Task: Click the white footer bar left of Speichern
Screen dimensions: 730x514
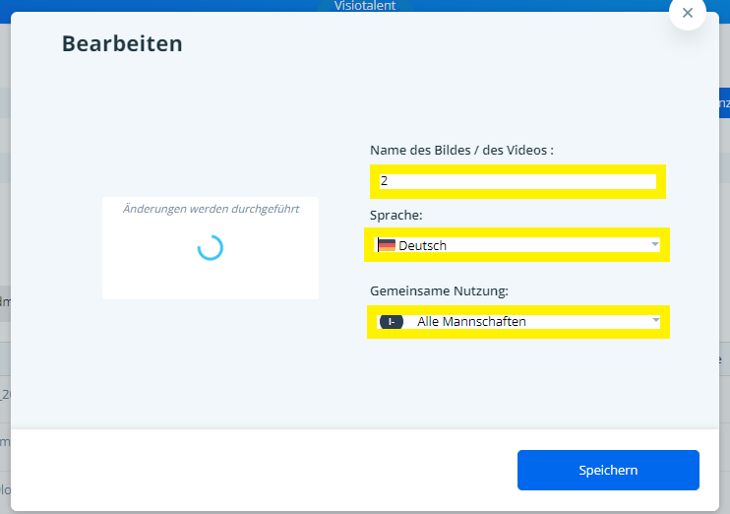Action: 256,470
